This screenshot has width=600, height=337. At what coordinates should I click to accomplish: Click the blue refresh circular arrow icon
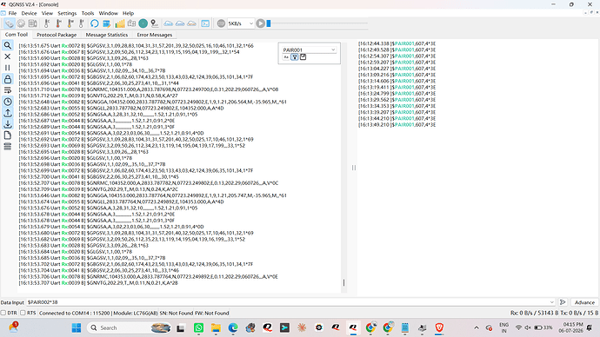point(95,23)
